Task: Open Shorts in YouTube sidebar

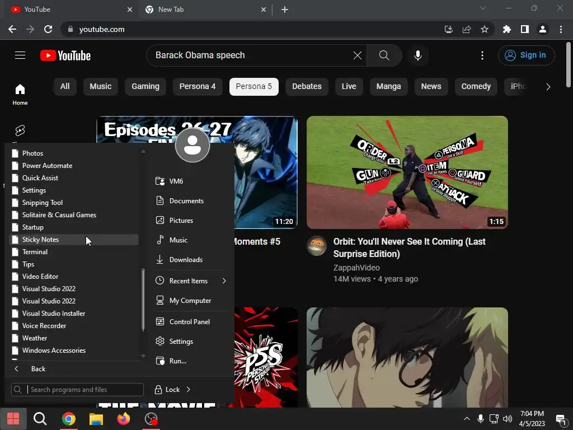Action: (20, 131)
